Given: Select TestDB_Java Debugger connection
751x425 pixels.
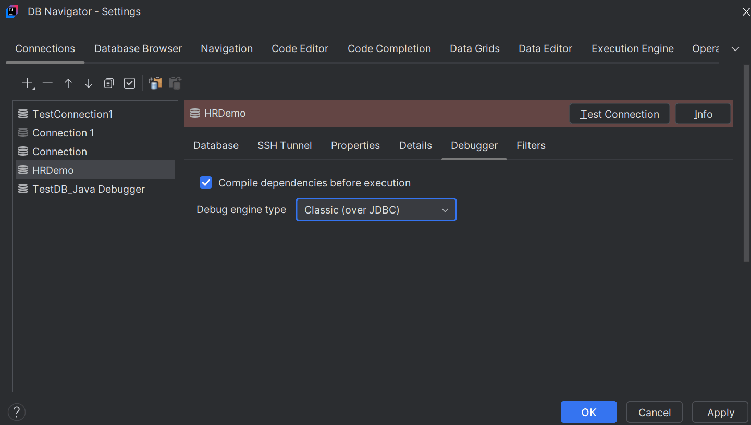Looking at the screenshot, I should tap(95, 189).
